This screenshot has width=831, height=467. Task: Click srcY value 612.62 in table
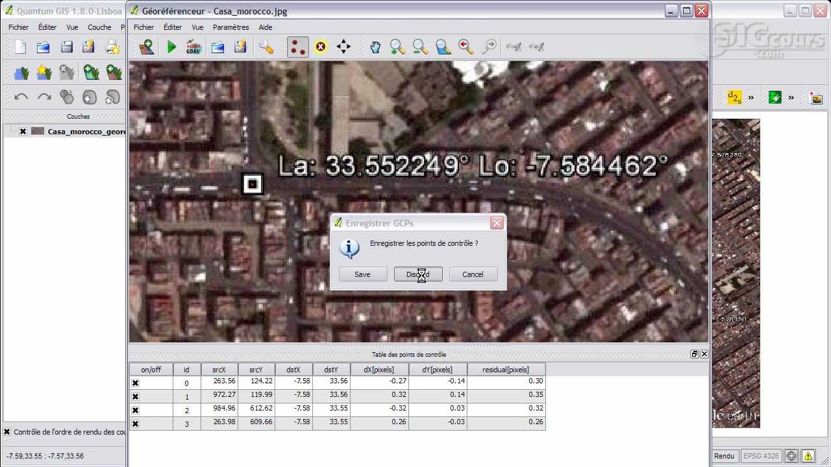coord(256,411)
